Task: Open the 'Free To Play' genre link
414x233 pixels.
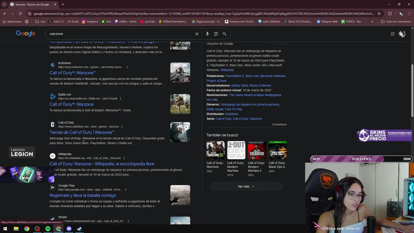Action: 234,109
